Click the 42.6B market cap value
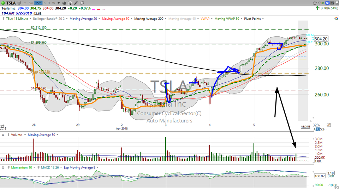The height and width of the screenshot is (190, 339). tap(37, 14)
